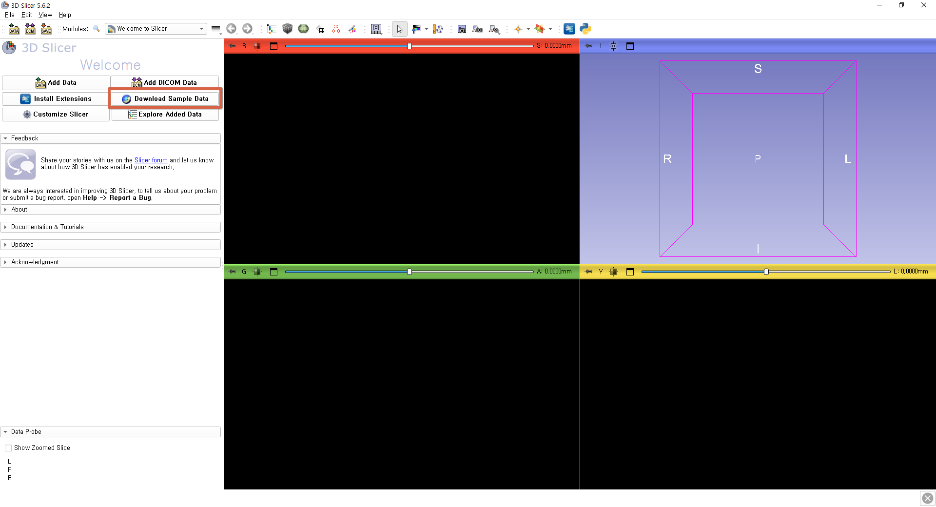This screenshot has width=936, height=507.
Task: Open the view layout selector icon
Action: tap(376, 29)
